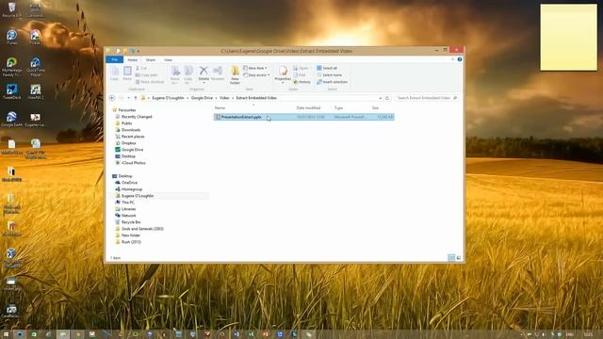Viewport: 603px width, 339px height.
Task: Switch to Large icons view in status bar
Action: [x=459, y=258]
